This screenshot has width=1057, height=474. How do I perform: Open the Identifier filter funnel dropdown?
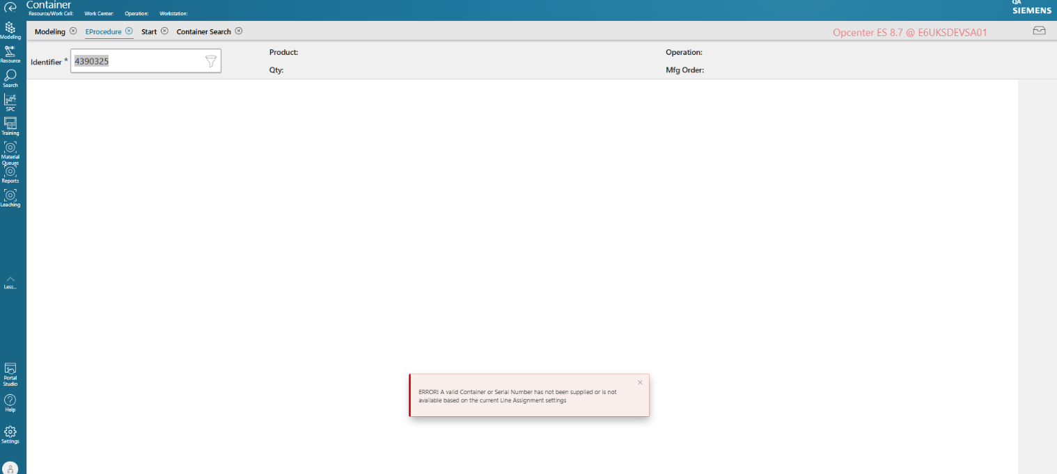point(211,61)
